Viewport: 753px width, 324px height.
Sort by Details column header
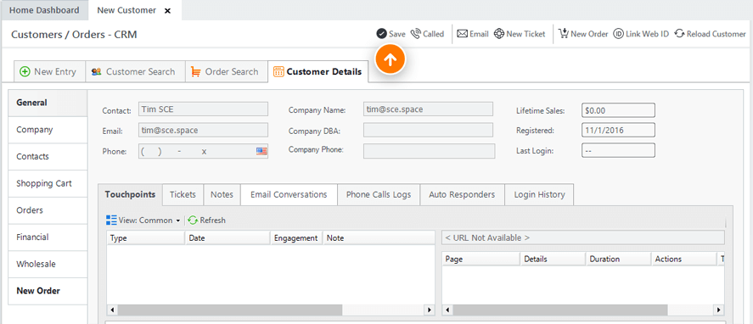[x=553, y=259]
